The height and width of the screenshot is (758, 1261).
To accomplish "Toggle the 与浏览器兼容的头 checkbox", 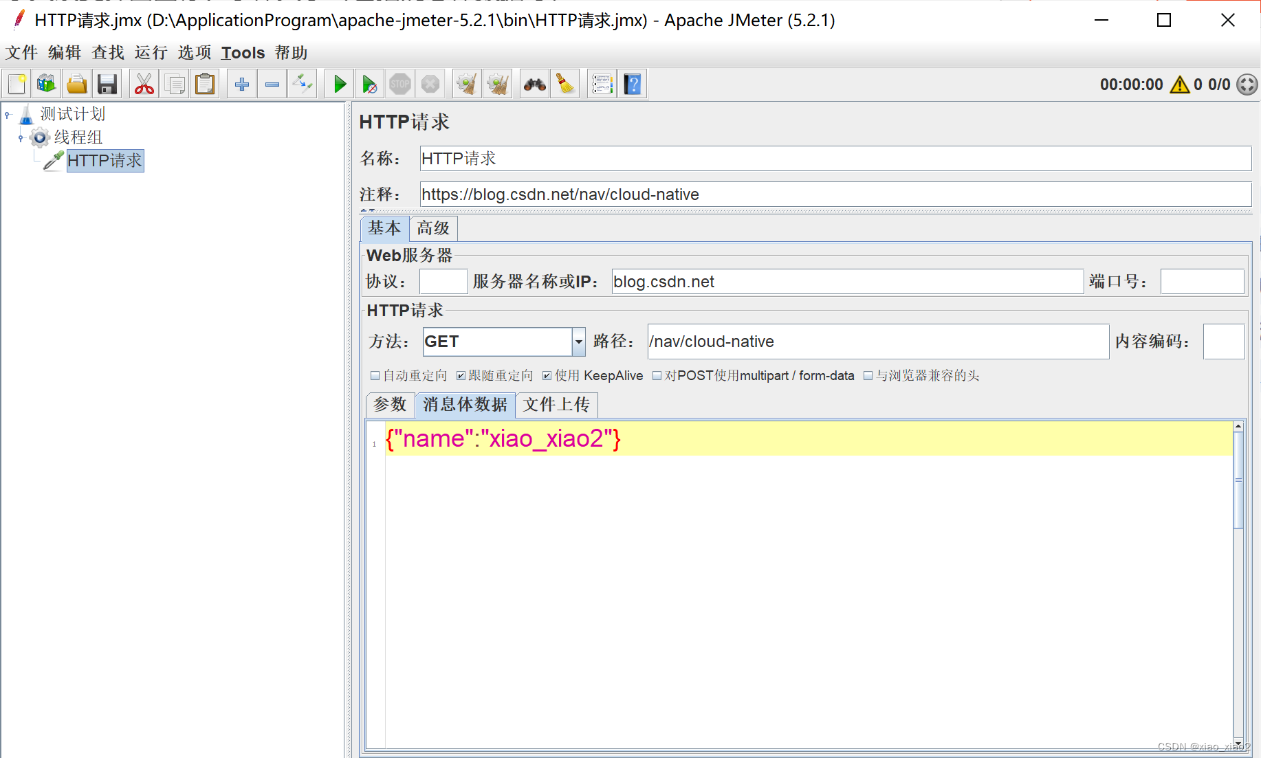I will 868,376.
